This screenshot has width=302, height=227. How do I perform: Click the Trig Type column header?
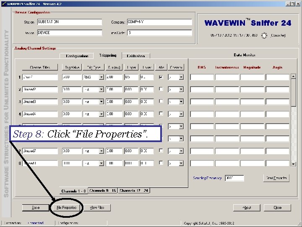tap(94, 67)
